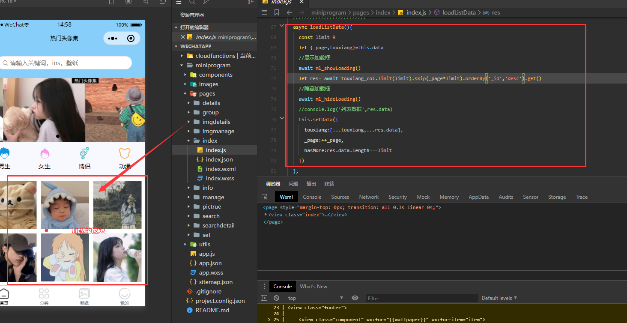Screen dimensions: 627x323
Task: Close index.js in the open editors list
Action: (183, 37)
